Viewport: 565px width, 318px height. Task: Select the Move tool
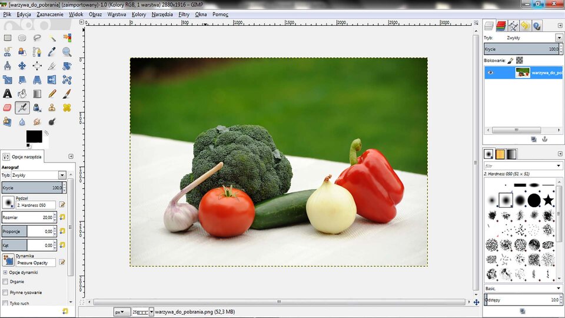[22, 65]
